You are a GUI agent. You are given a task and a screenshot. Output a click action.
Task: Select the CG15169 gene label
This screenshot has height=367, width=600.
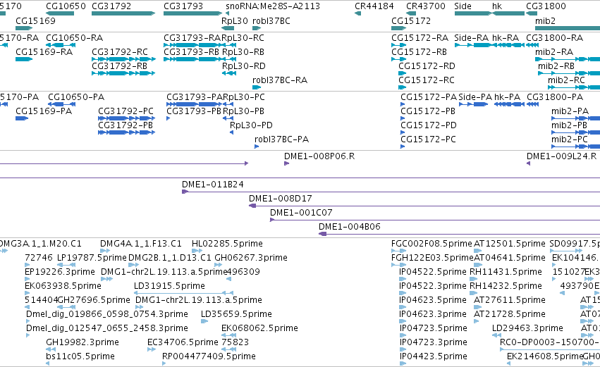point(35,20)
